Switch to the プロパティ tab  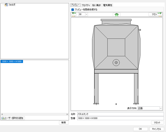coord(86,5)
